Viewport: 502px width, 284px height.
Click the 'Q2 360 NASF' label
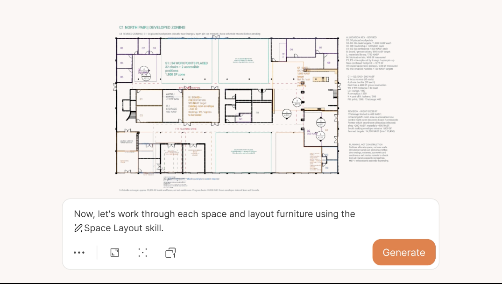coord(312,132)
